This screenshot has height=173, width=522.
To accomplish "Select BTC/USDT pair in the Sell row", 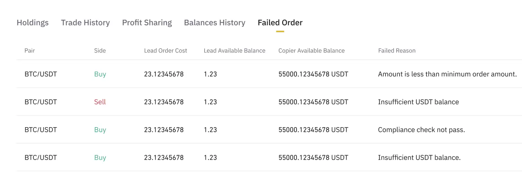I will pos(41,102).
